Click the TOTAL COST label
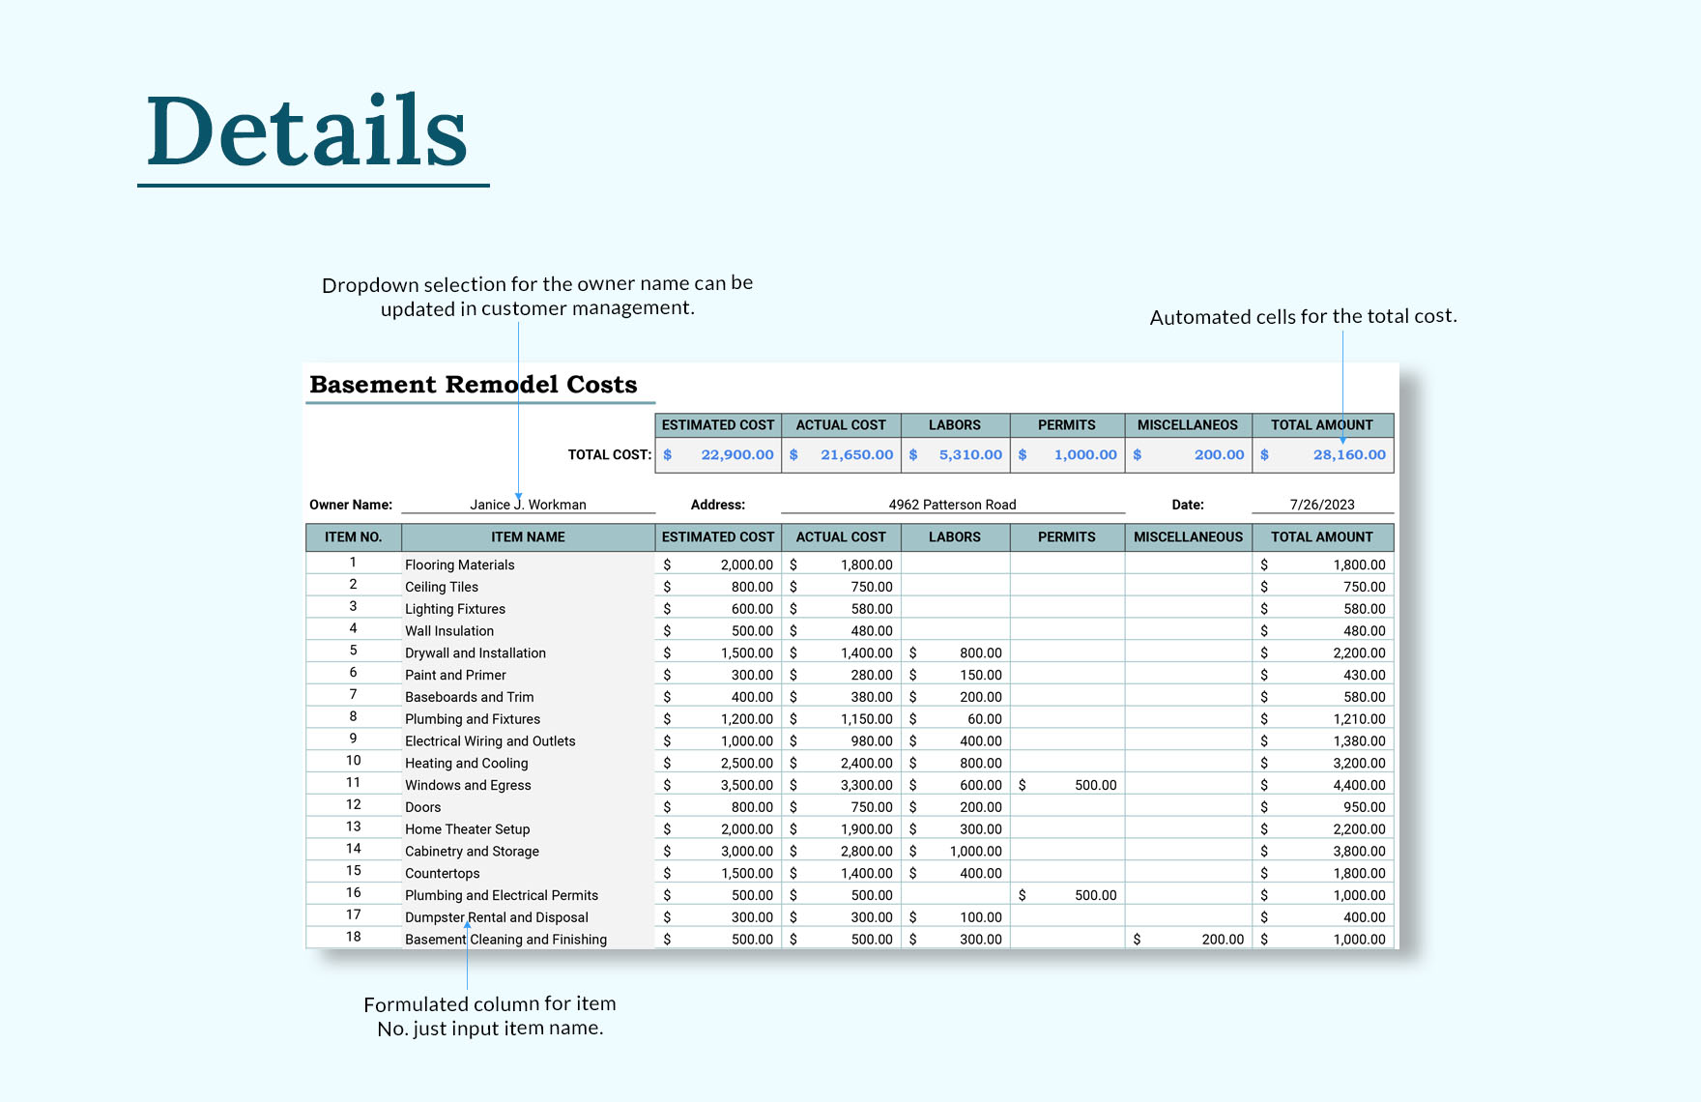 point(609,453)
